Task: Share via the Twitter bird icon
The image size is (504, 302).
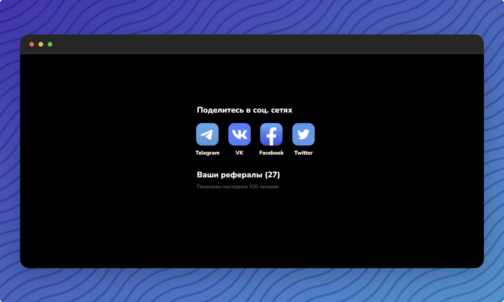Action: click(x=303, y=134)
